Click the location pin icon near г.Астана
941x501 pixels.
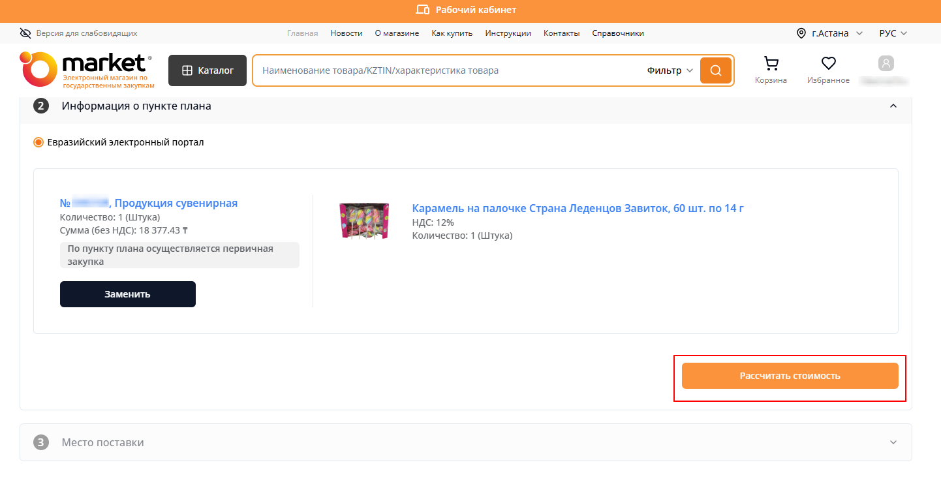click(x=801, y=33)
